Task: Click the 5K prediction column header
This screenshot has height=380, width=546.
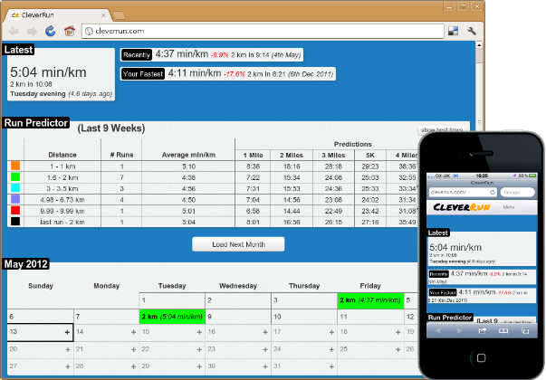Action: coord(370,156)
